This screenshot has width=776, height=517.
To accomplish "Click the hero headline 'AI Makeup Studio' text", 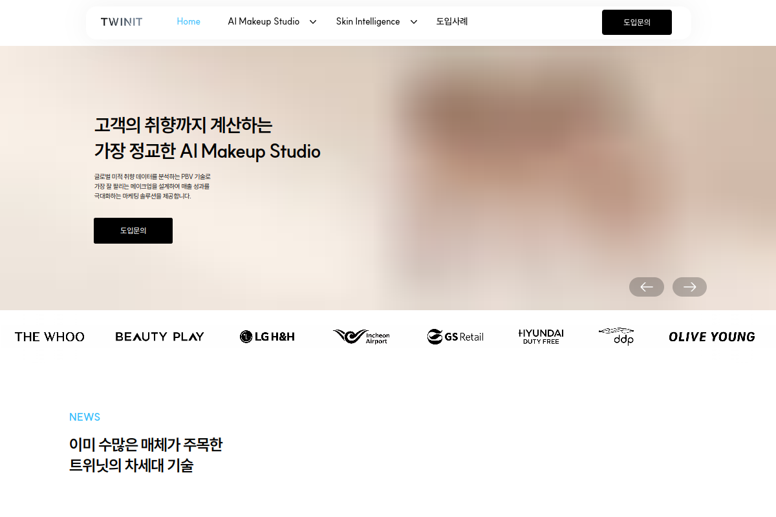I will (250, 151).
